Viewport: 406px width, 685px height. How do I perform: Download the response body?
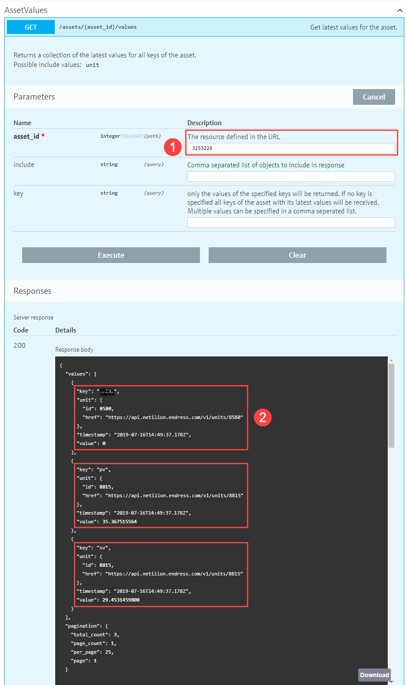point(374,675)
